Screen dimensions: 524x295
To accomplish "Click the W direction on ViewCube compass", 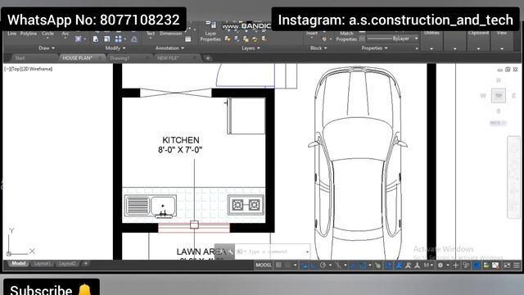I will coord(483,96).
